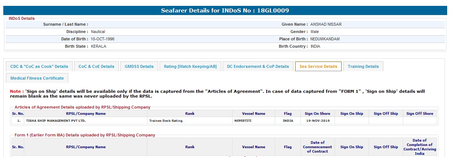Click the Sea Service Details tab
The width and height of the screenshot is (460, 157).
coord(318,66)
